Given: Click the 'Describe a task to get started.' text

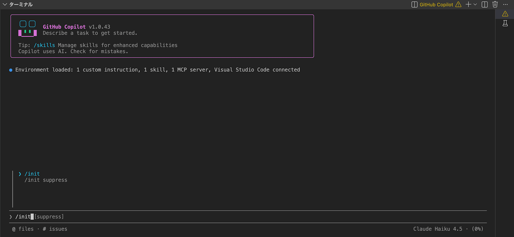Looking at the screenshot, I should (x=90, y=33).
